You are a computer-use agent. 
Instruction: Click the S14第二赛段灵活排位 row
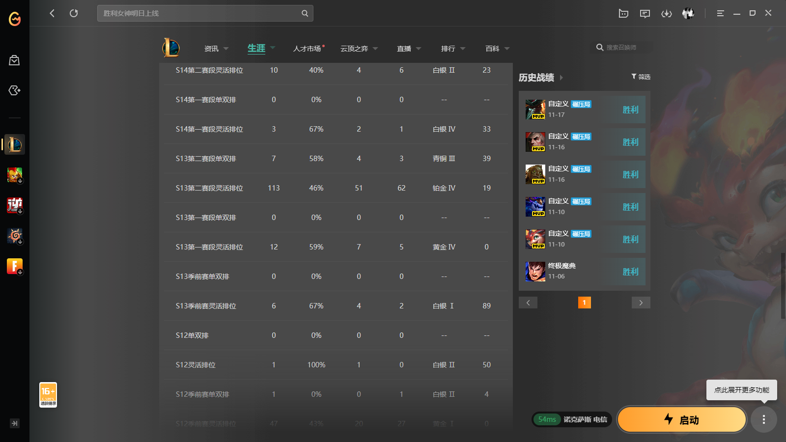click(x=336, y=70)
